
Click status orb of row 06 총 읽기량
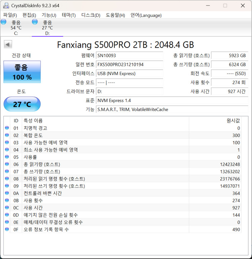(7, 164)
